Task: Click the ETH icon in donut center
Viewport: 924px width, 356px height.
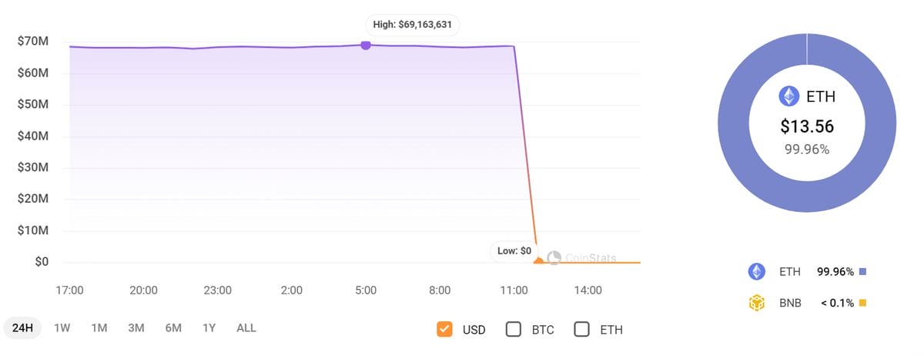Action: point(788,96)
